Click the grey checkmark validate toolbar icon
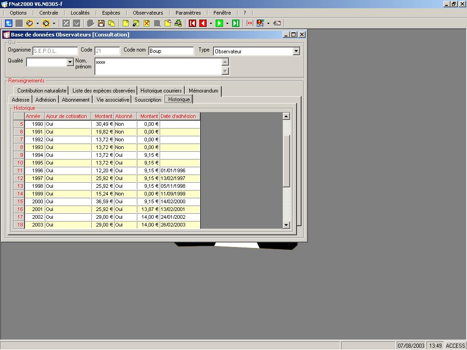 [77, 23]
